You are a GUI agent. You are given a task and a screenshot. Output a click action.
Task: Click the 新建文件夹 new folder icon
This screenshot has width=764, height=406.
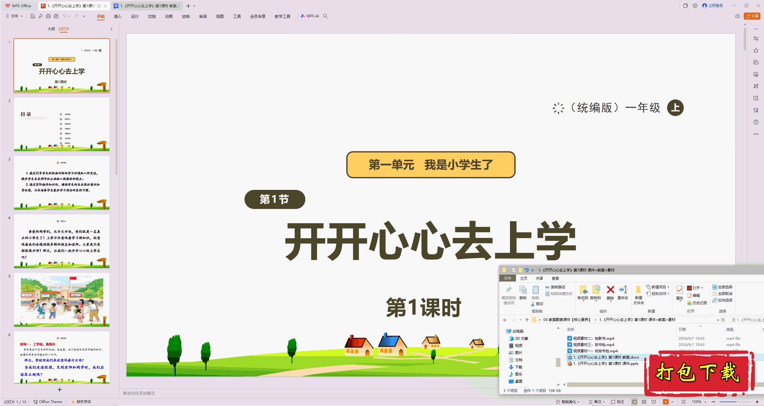[638, 295]
